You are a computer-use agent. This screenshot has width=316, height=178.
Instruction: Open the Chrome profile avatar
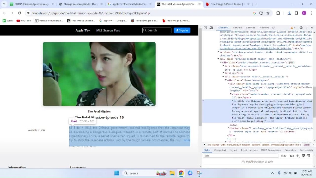tap(304, 13)
